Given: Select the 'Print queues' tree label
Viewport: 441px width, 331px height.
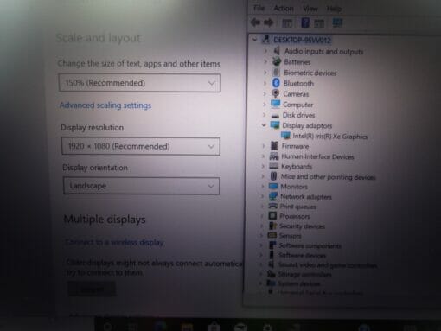Looking at the screenshot, I should (298, 207).
